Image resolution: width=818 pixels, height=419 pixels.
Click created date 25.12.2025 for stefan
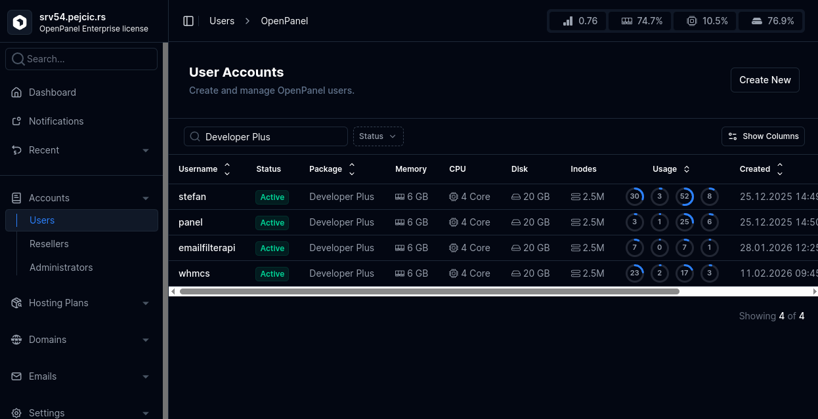[x=779, y=197]
